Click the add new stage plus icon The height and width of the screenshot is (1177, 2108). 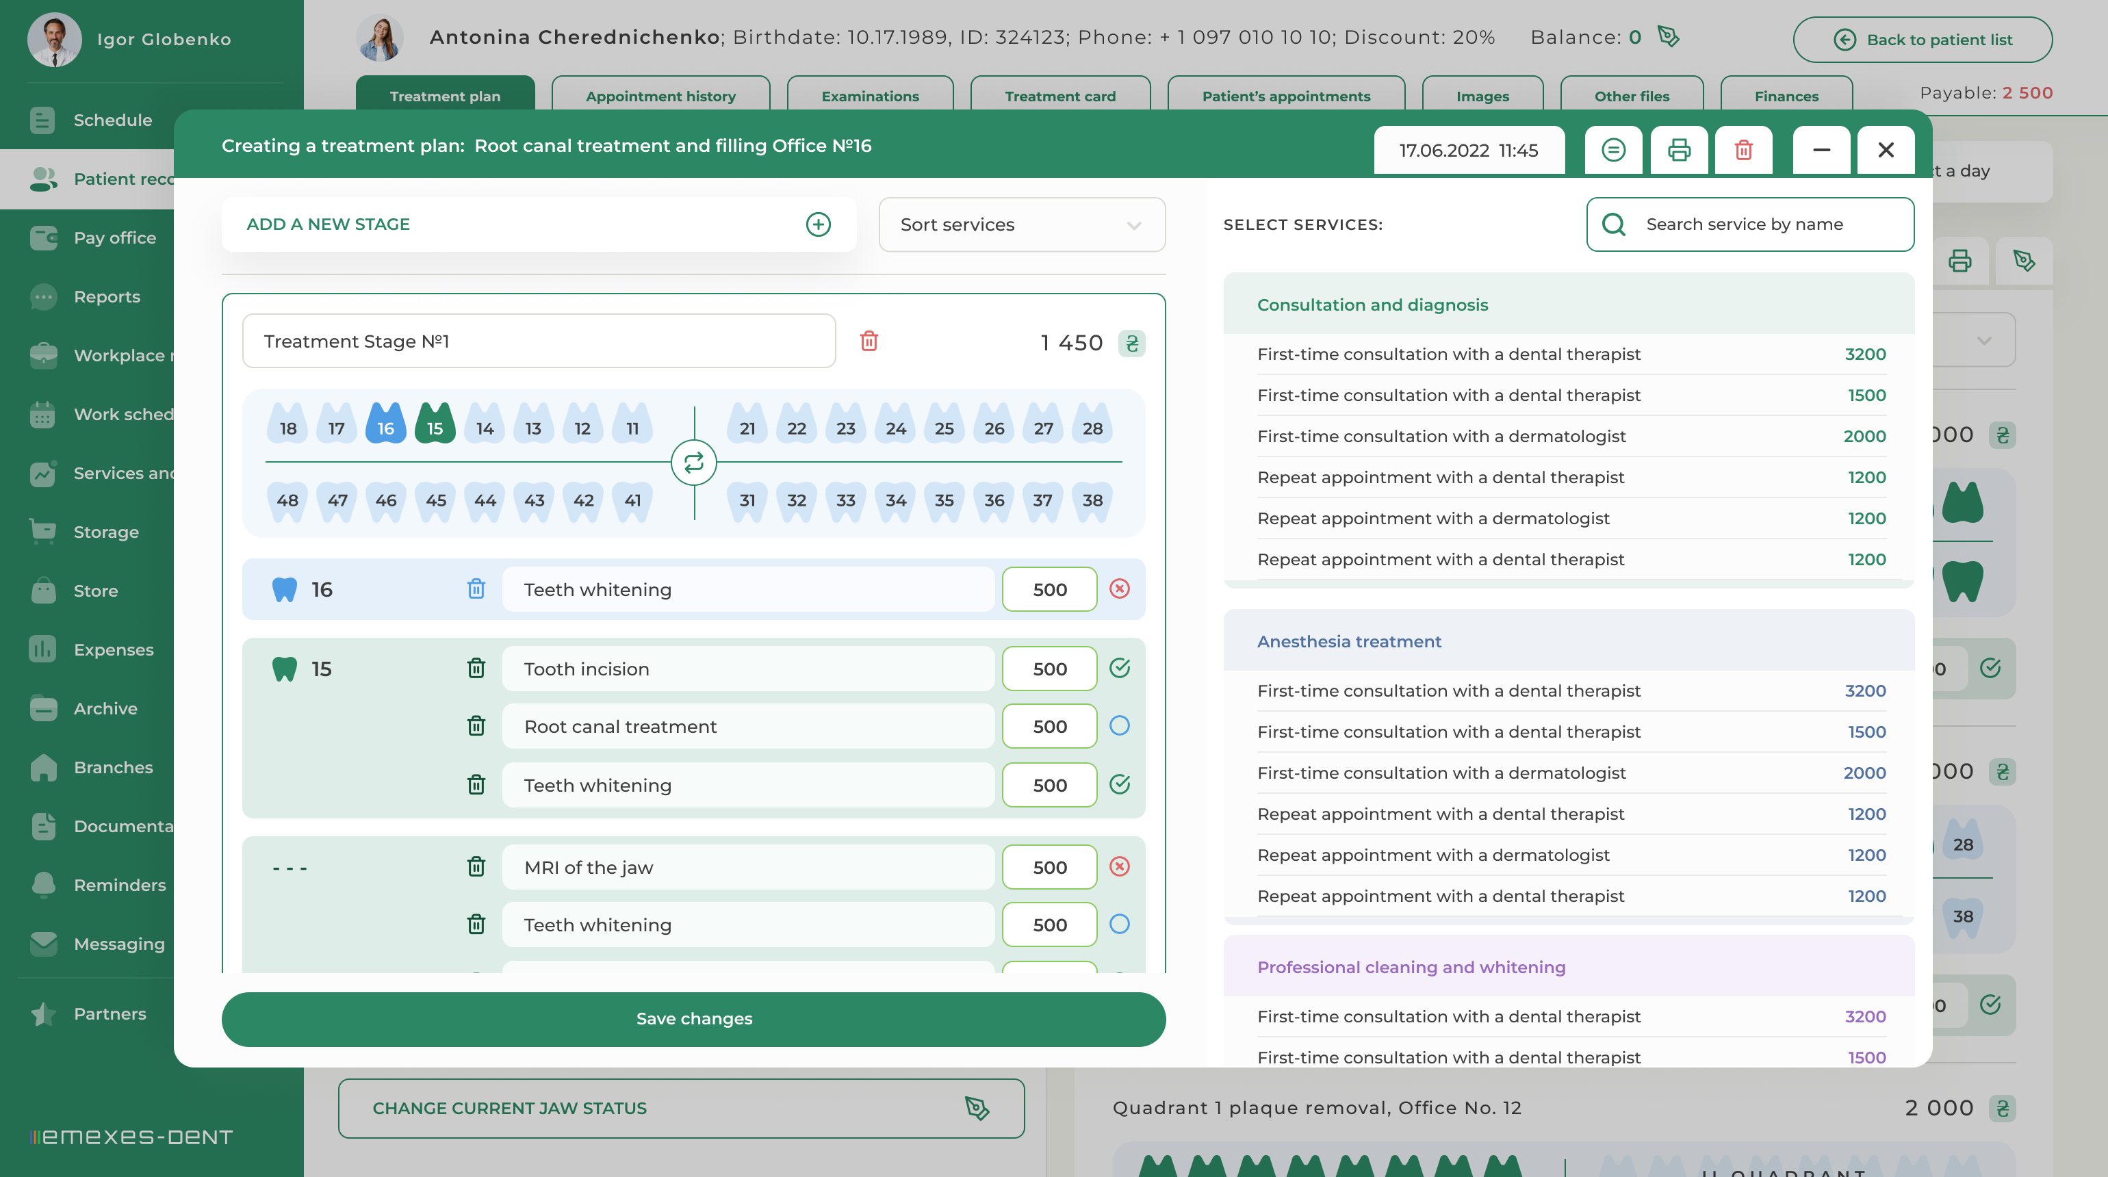point(817,224)
